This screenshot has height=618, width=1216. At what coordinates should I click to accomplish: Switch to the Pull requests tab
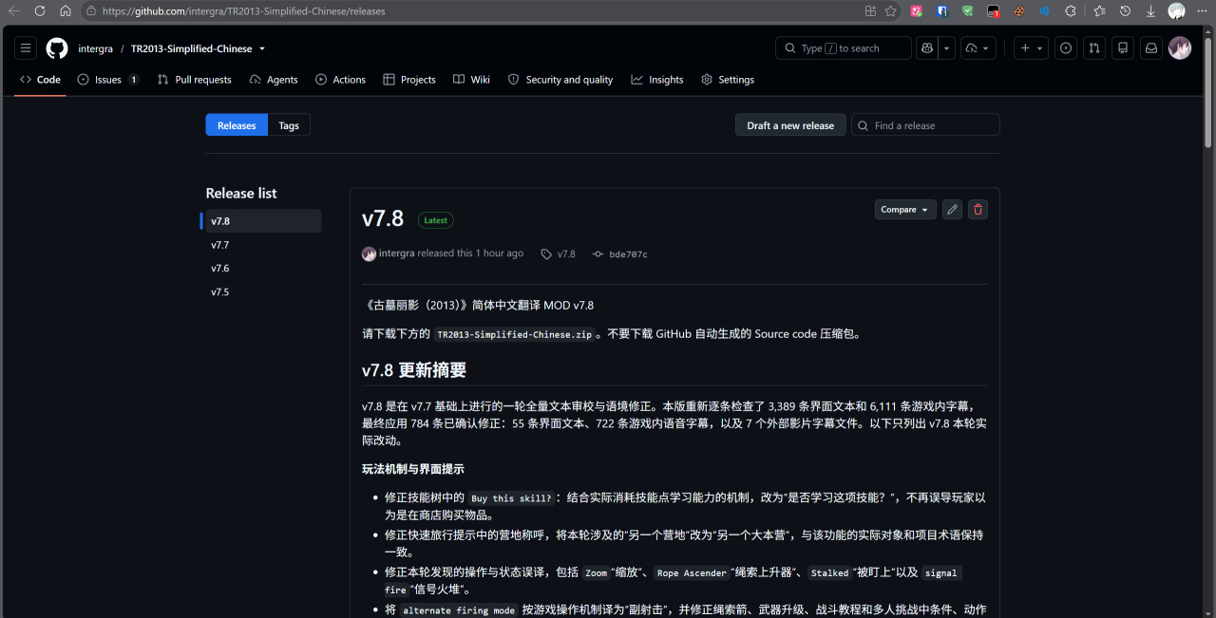point(195,80)
